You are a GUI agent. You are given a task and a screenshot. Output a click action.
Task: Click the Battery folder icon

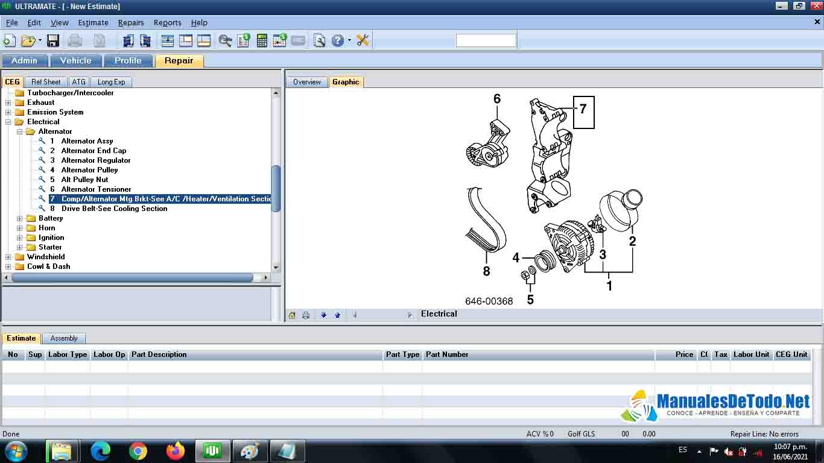tap(31, 218)
